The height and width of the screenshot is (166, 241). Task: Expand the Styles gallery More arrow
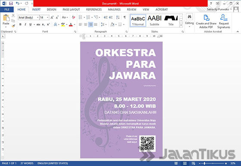coord(181,25)
